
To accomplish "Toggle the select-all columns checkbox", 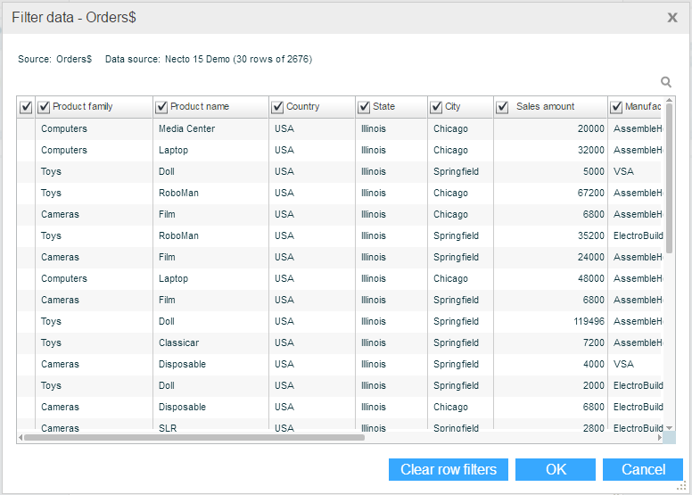I will pos(26,107).
